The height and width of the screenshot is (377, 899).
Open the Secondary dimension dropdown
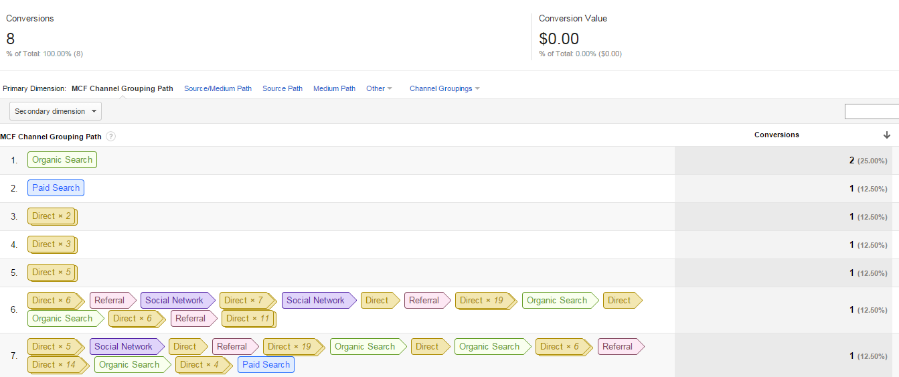coord(56,111)
